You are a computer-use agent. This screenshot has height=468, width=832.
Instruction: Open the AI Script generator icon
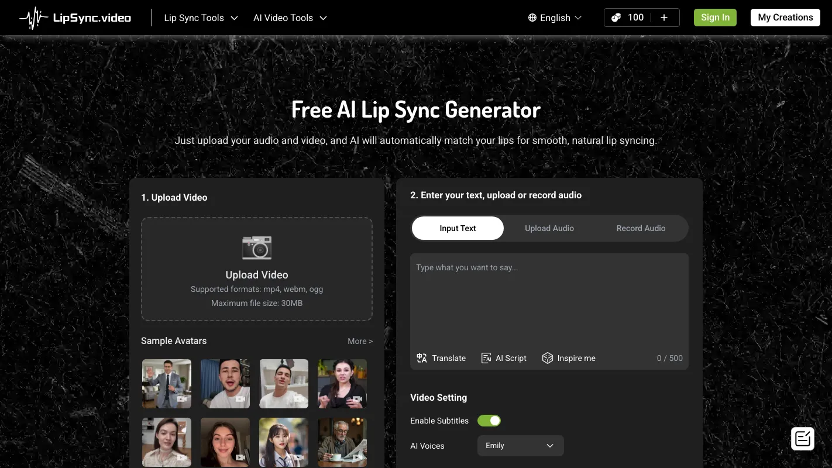[x=486, y=357]
